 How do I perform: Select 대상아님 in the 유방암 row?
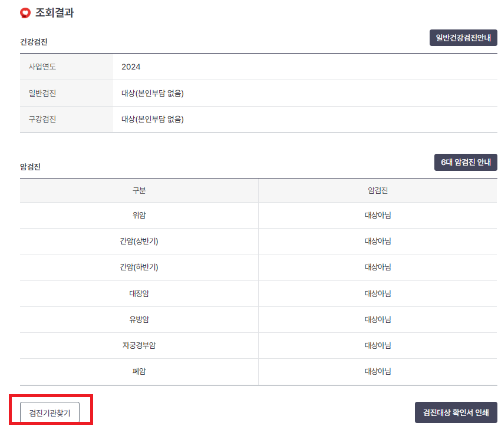[x=378, y=319]
